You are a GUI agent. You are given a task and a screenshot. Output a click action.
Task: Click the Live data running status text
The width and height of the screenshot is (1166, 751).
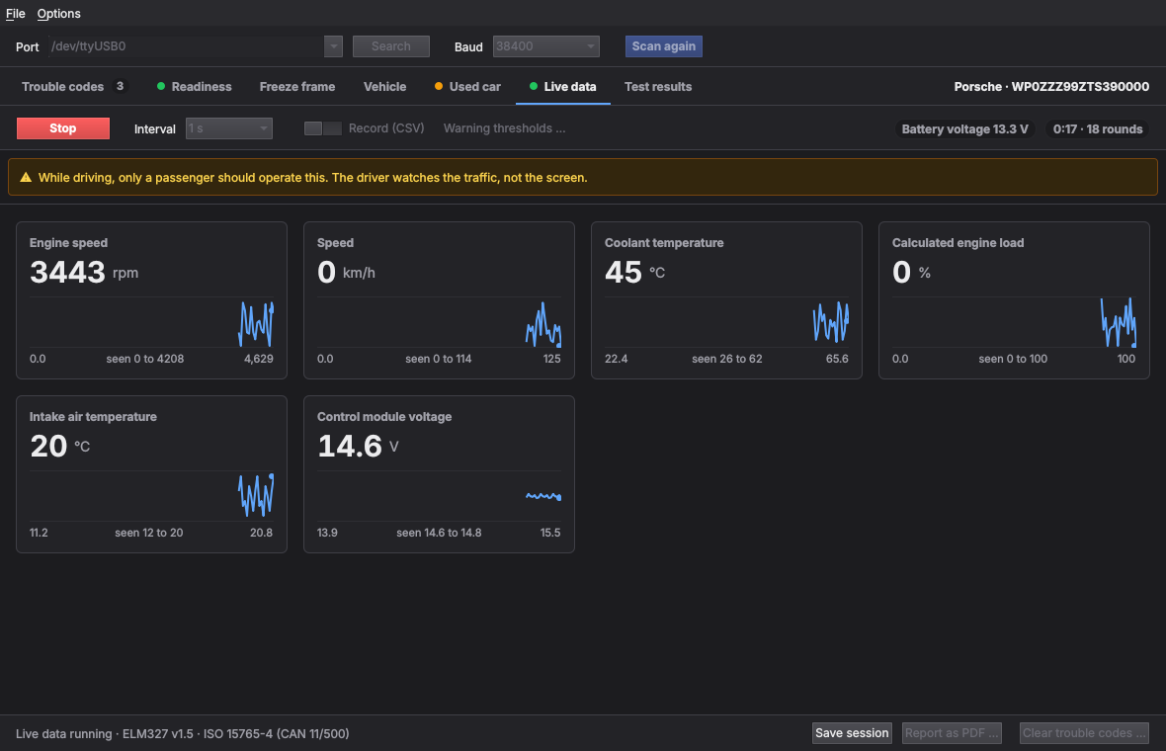tap(182, 734)
